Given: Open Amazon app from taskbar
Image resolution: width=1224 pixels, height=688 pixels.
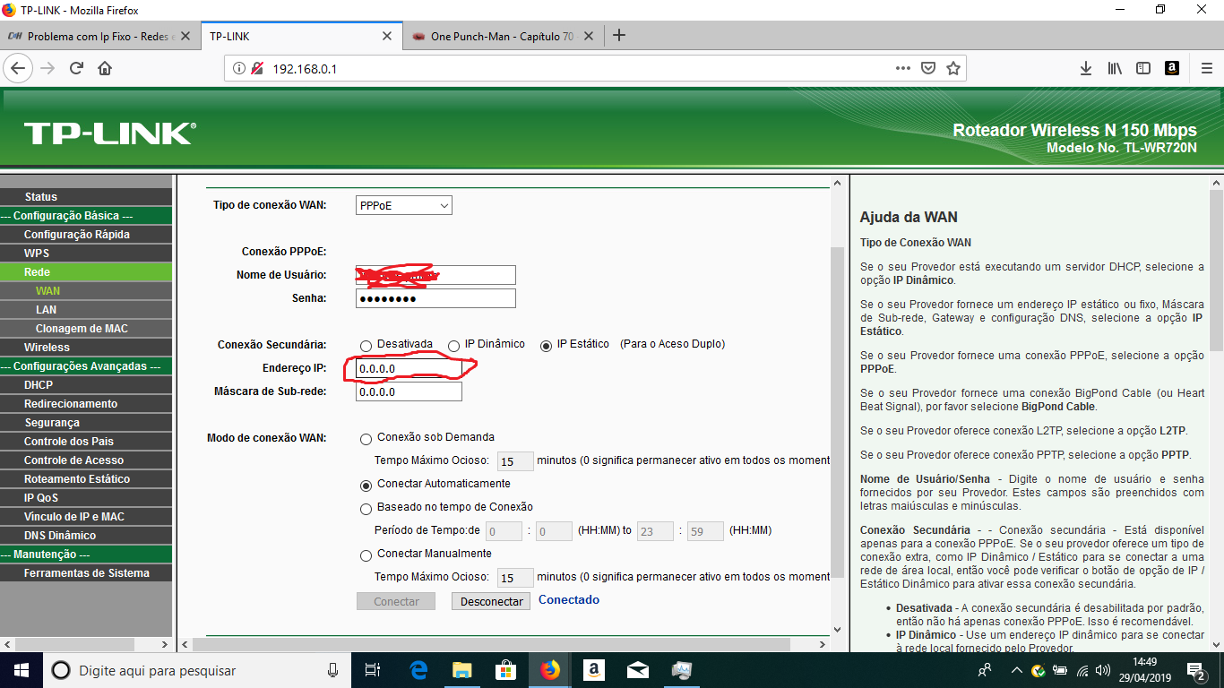Looking at the screenshot, I should (x=593, y=670).
